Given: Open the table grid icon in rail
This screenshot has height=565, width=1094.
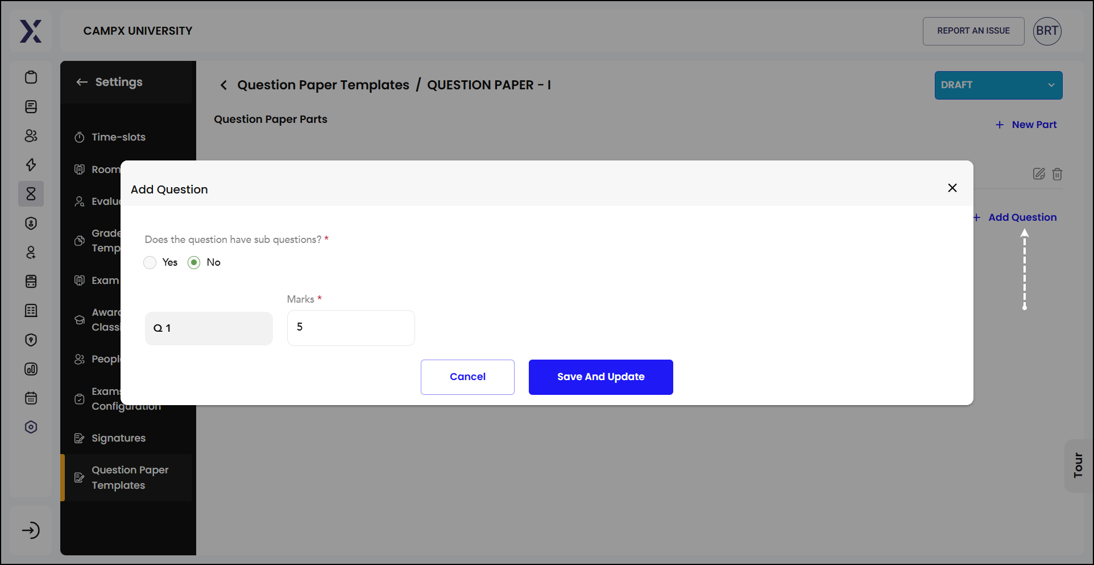Looking at the screenshot, I should pos(31,311).
